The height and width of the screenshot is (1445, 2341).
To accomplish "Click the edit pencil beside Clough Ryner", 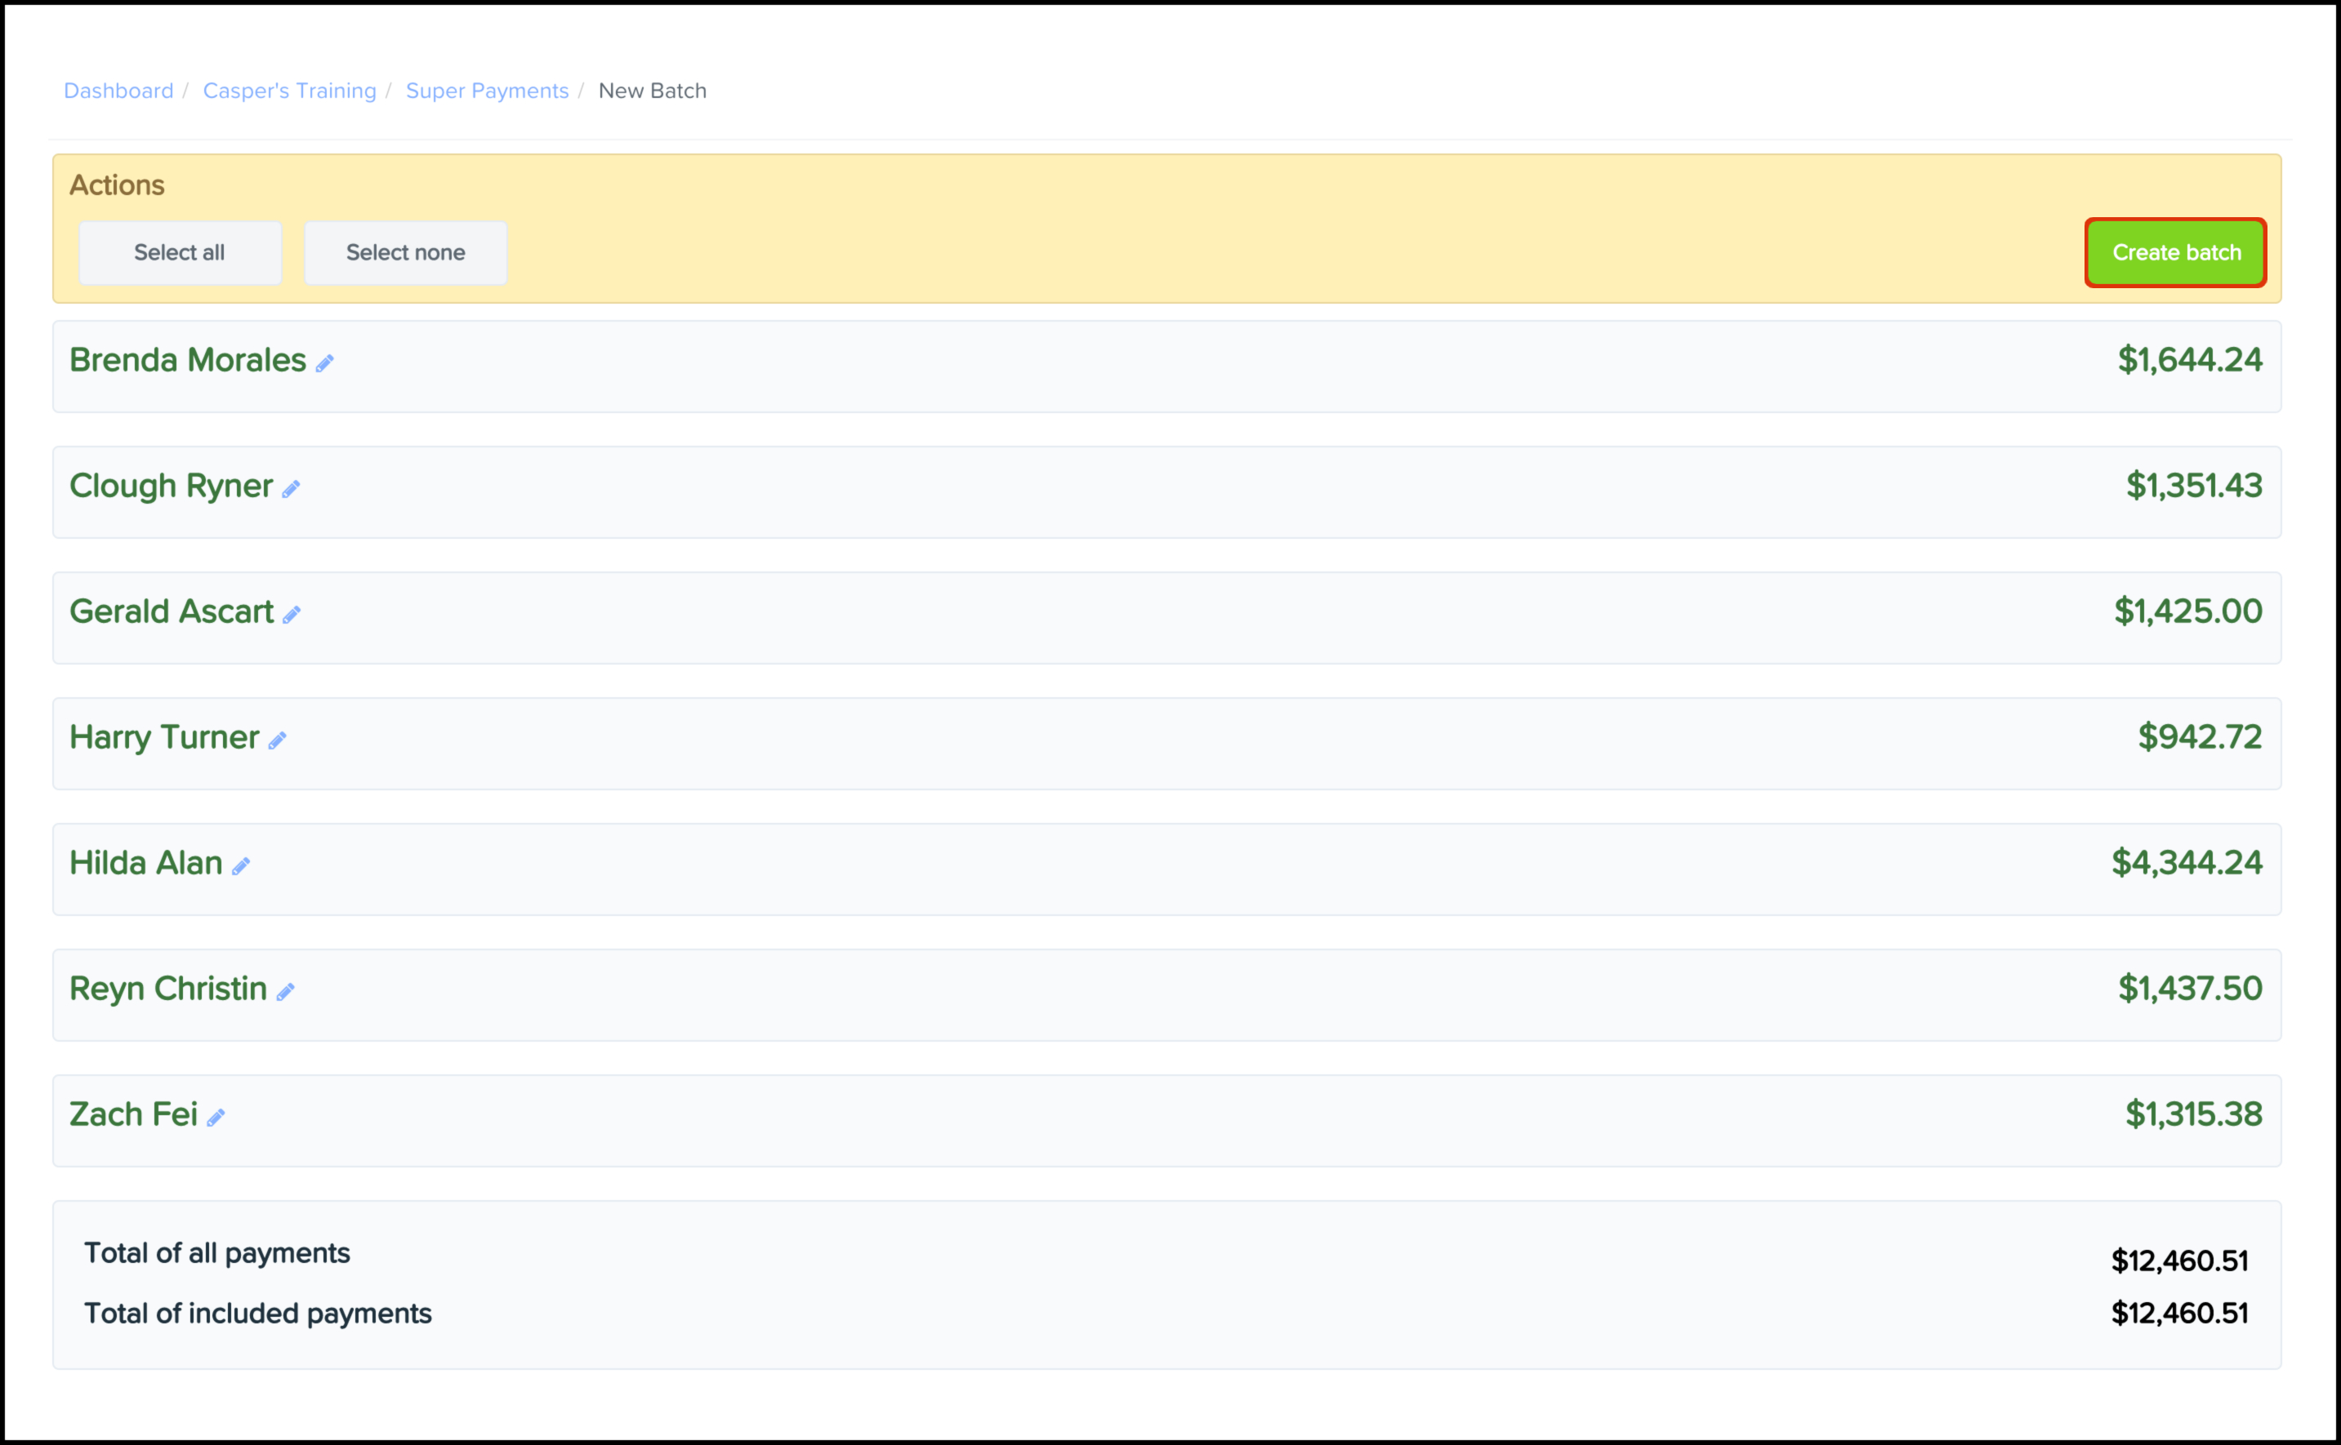I will [291, 489].
